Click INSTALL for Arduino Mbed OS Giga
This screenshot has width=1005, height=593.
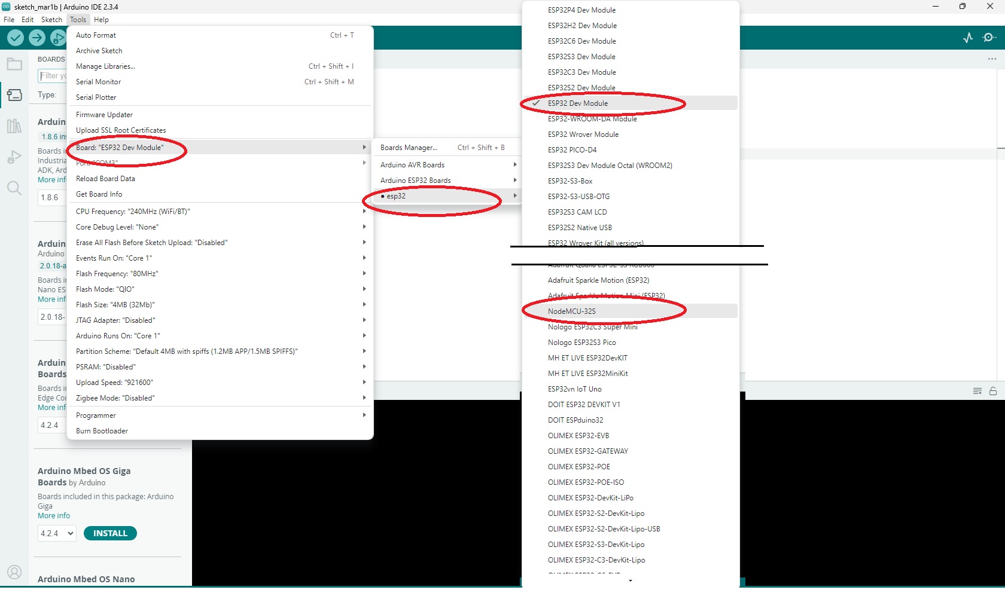(x=110, y=533)
